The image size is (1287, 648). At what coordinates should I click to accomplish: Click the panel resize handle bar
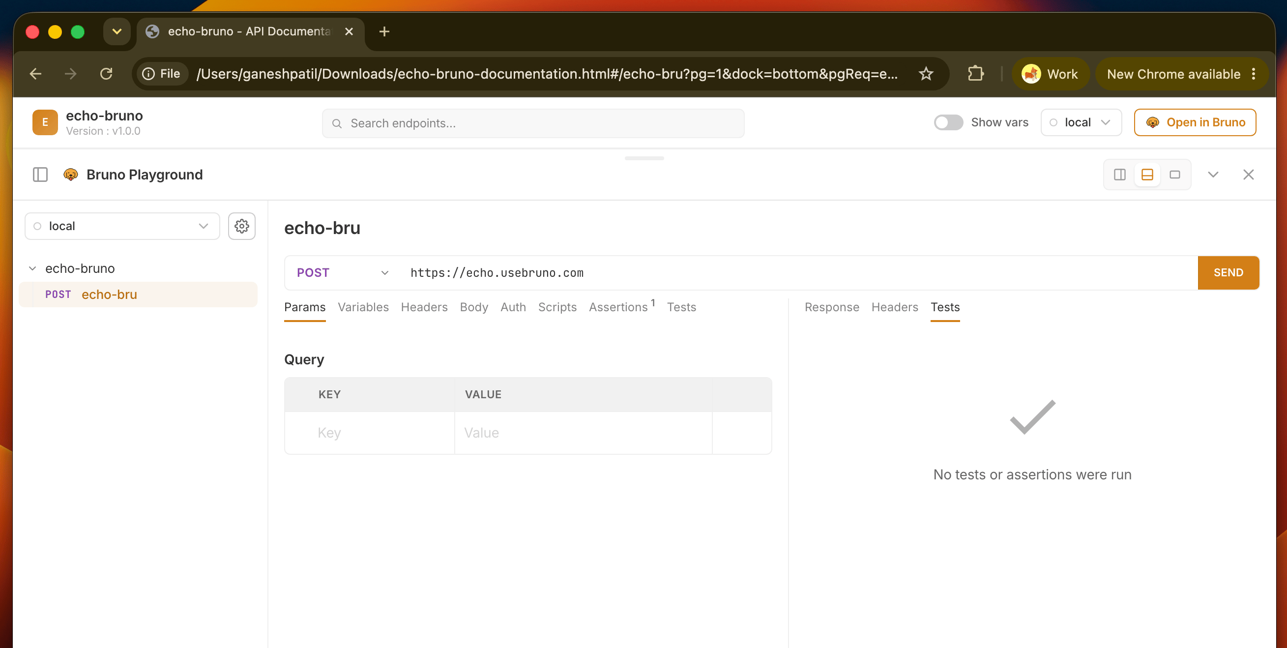(x=644, y=158)
